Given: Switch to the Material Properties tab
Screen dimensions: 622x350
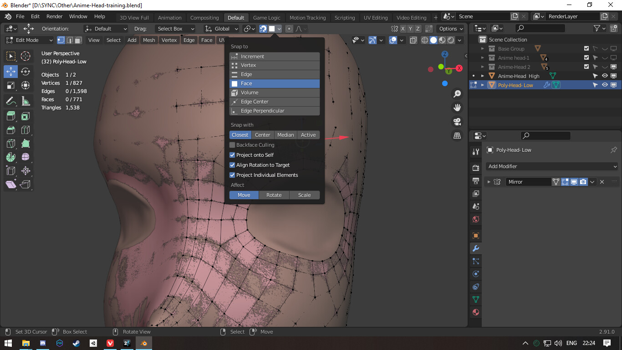Looking at the screenshot, I should coord(475,313).
